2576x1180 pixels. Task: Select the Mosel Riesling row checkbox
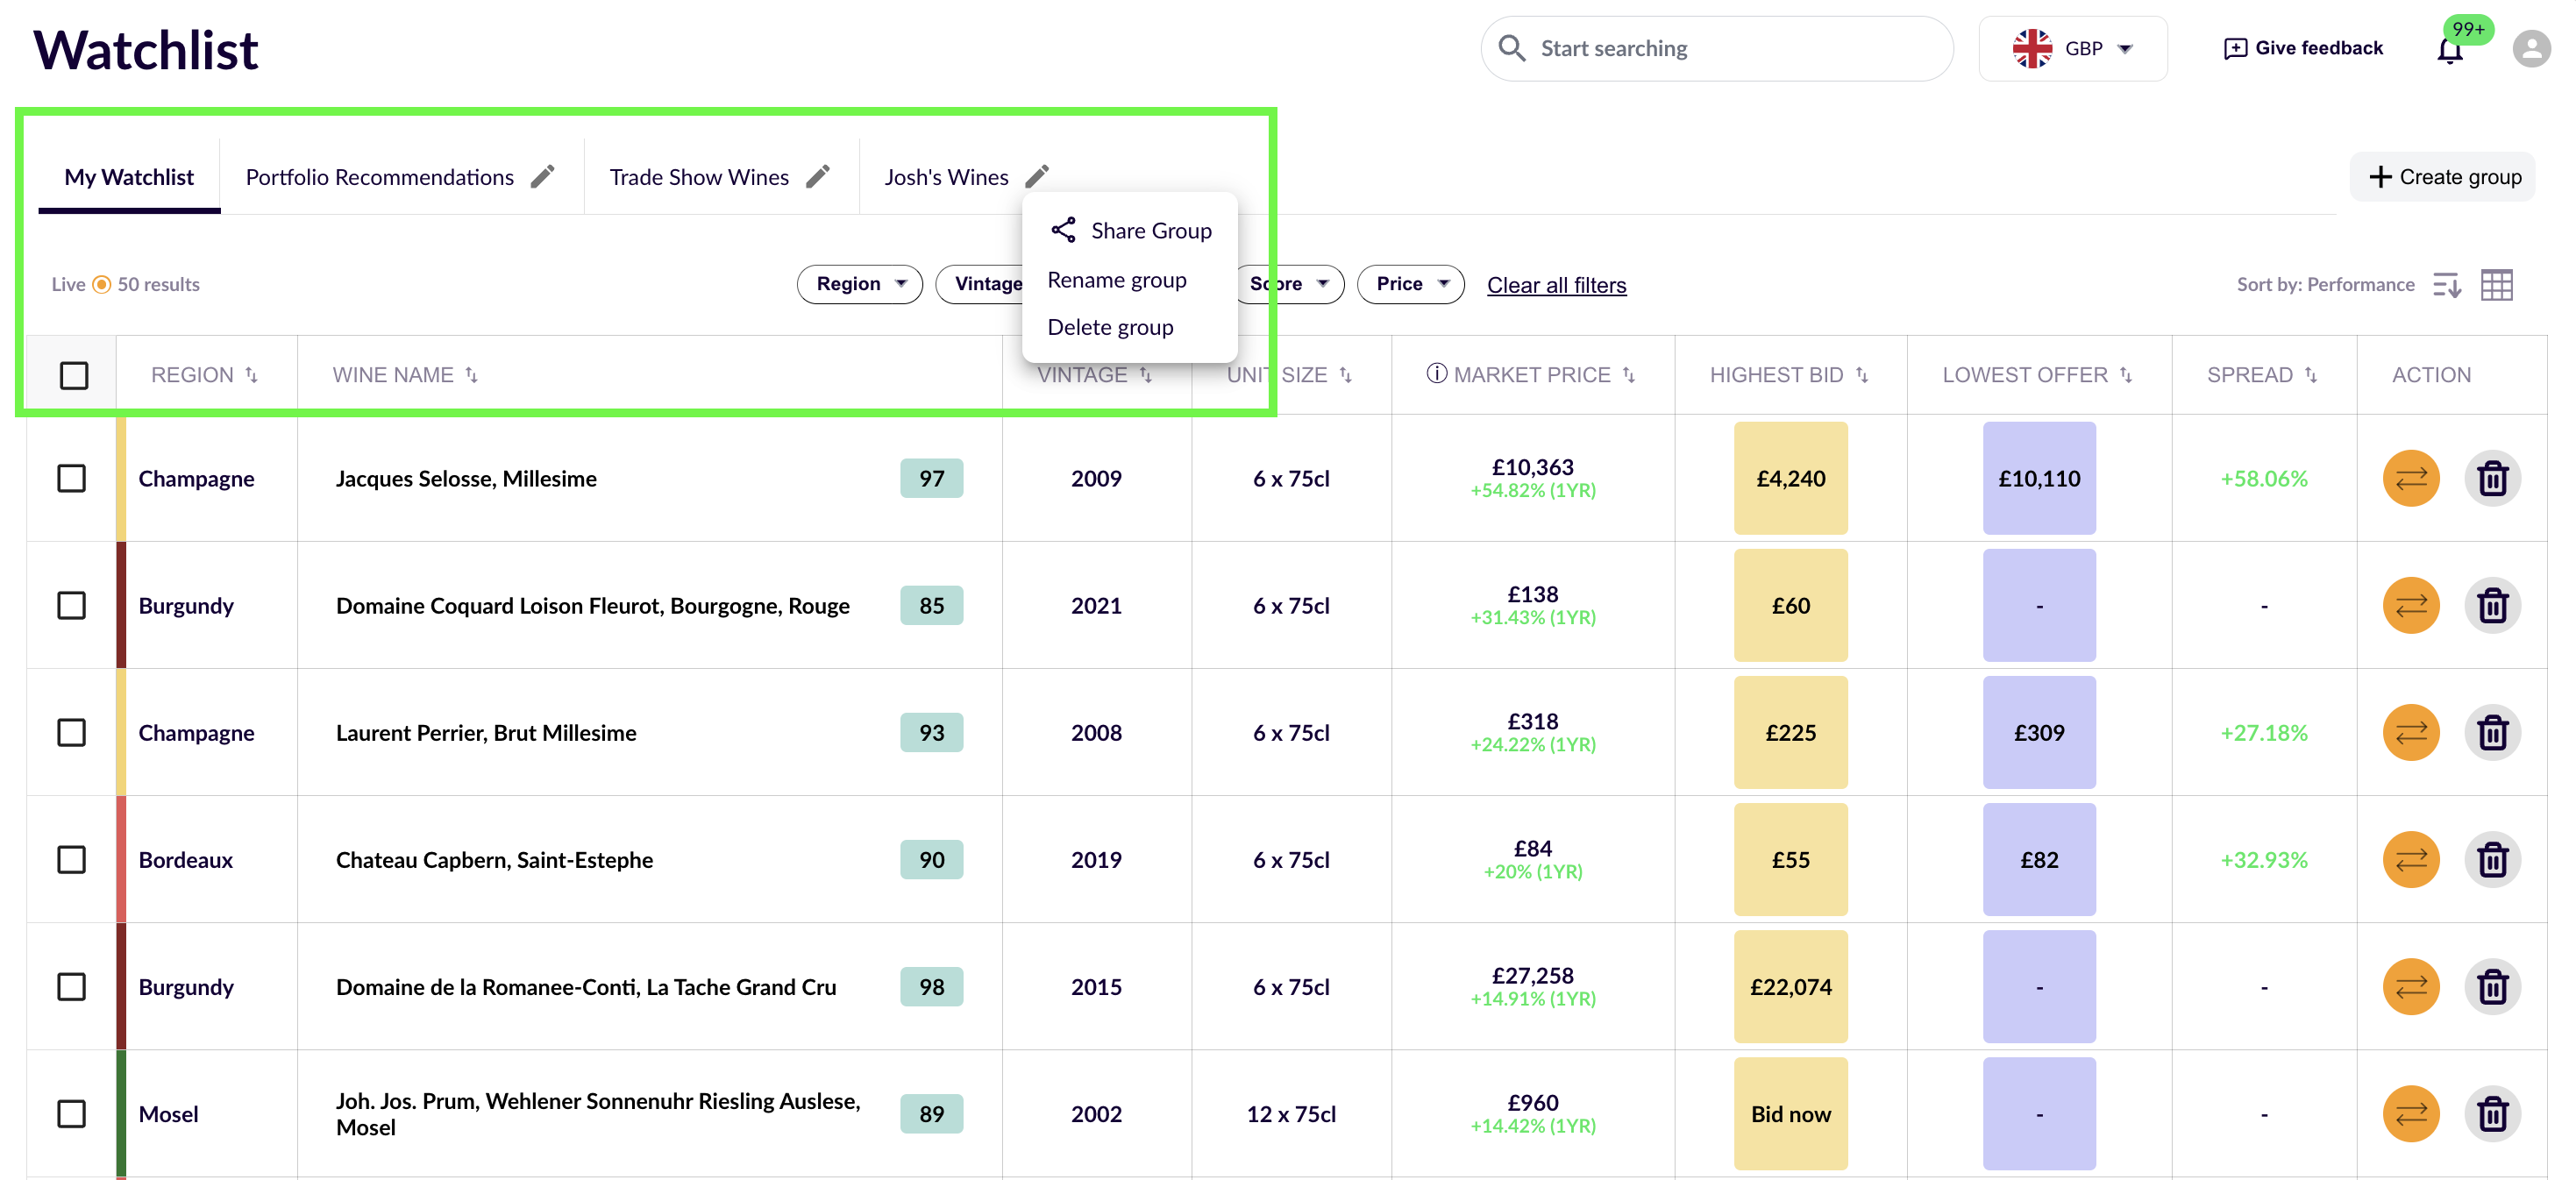(71, 1113)
